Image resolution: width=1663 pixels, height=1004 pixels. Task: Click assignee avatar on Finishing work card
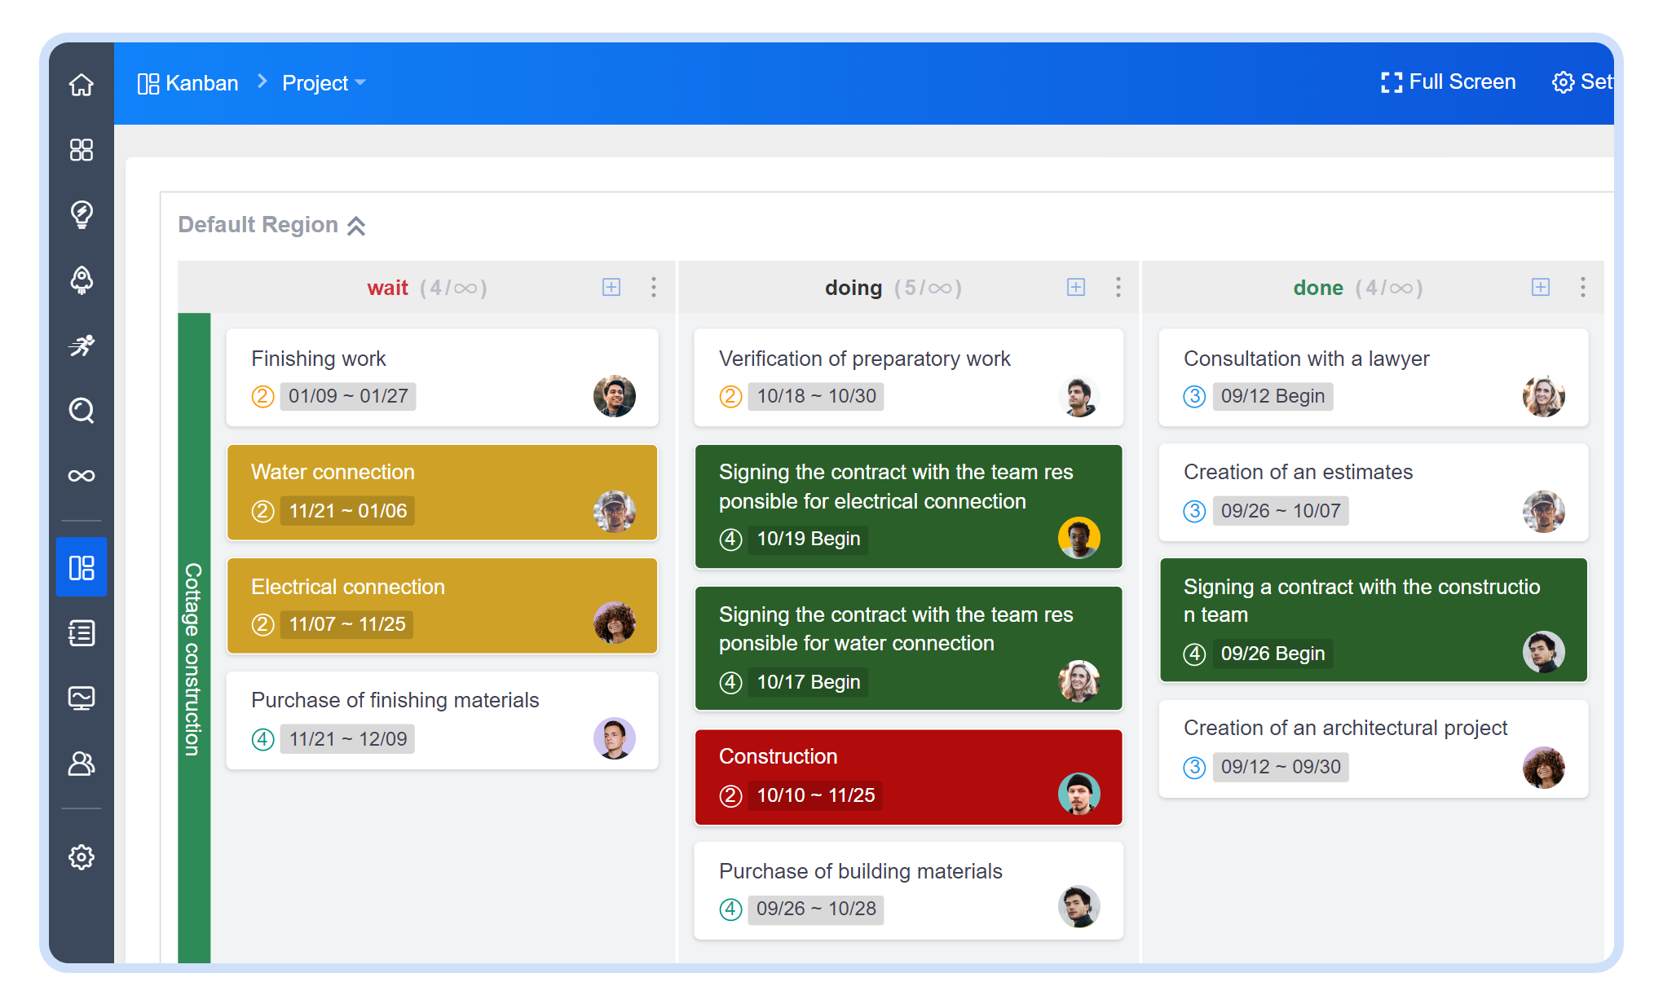(615, 396)
